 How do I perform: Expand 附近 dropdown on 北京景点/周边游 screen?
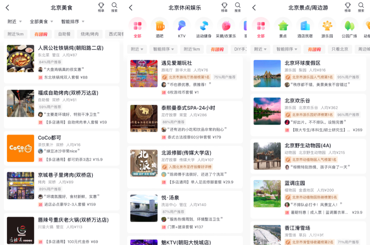260,49
